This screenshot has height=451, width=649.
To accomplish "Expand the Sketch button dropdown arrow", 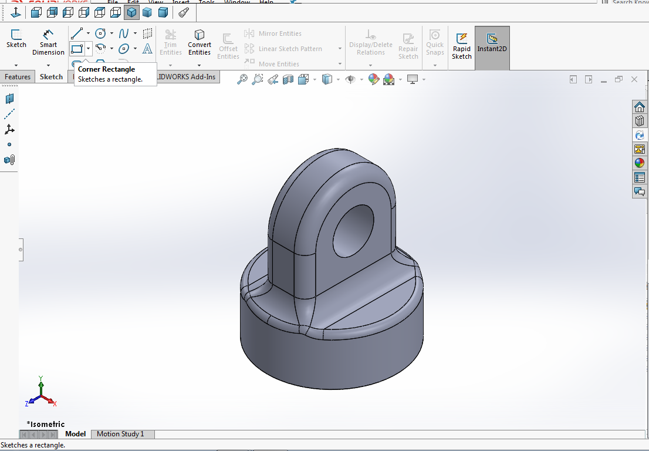I will [16, 65].
